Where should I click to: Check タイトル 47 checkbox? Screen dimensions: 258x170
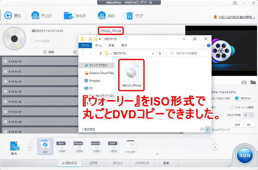5,111
